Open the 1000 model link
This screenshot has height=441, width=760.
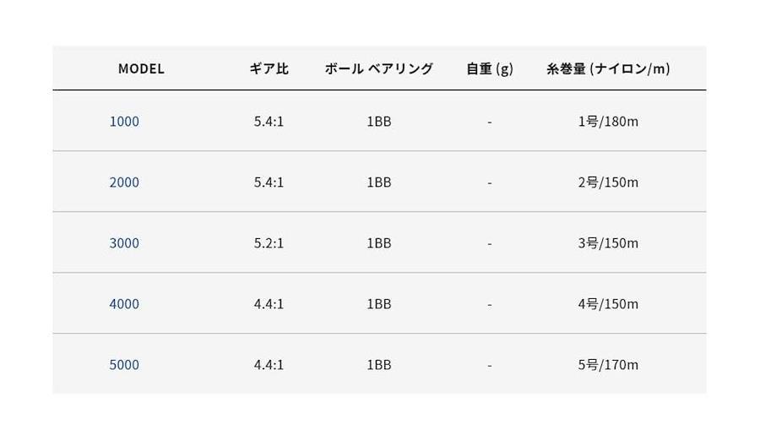click(124, 122)
